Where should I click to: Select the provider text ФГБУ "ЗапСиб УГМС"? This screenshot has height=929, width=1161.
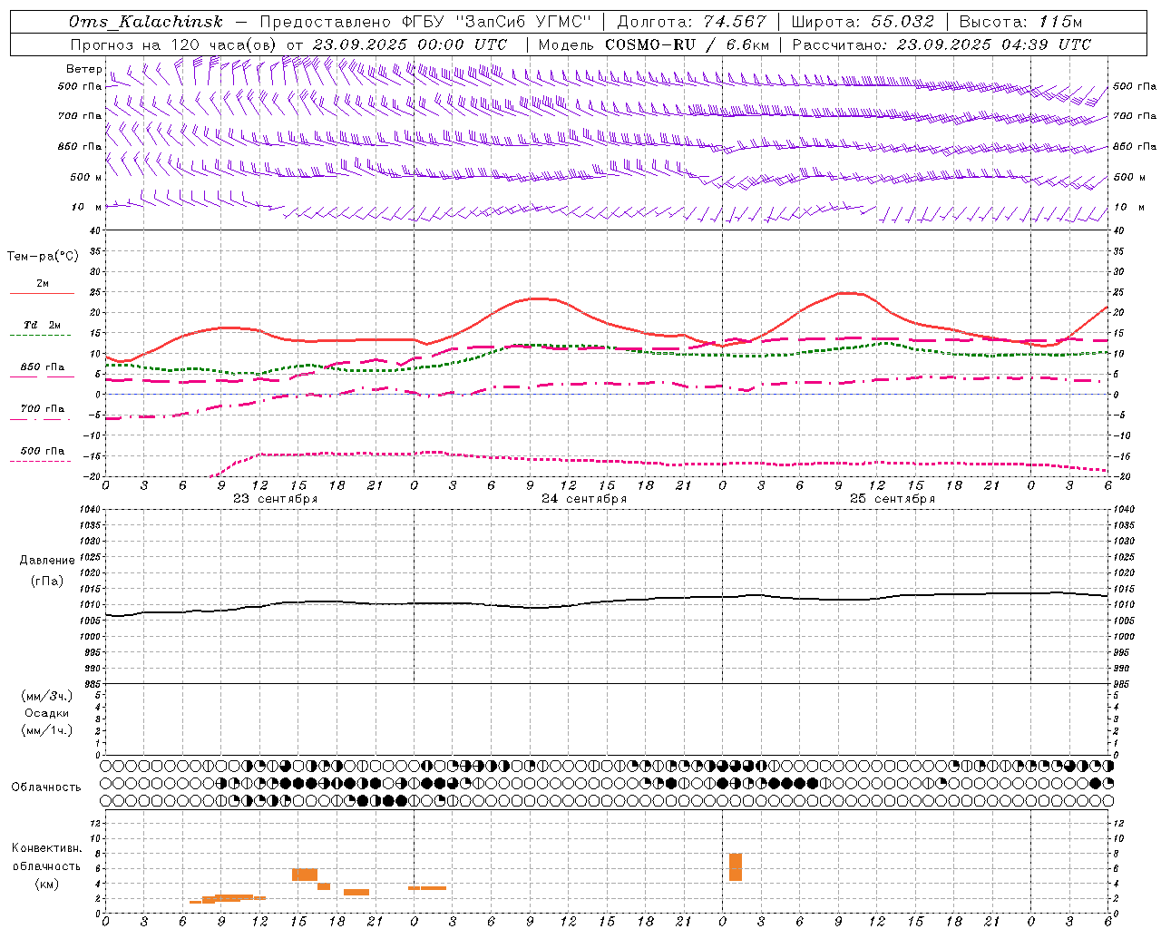pyautogui.click(x=496, y=22)
